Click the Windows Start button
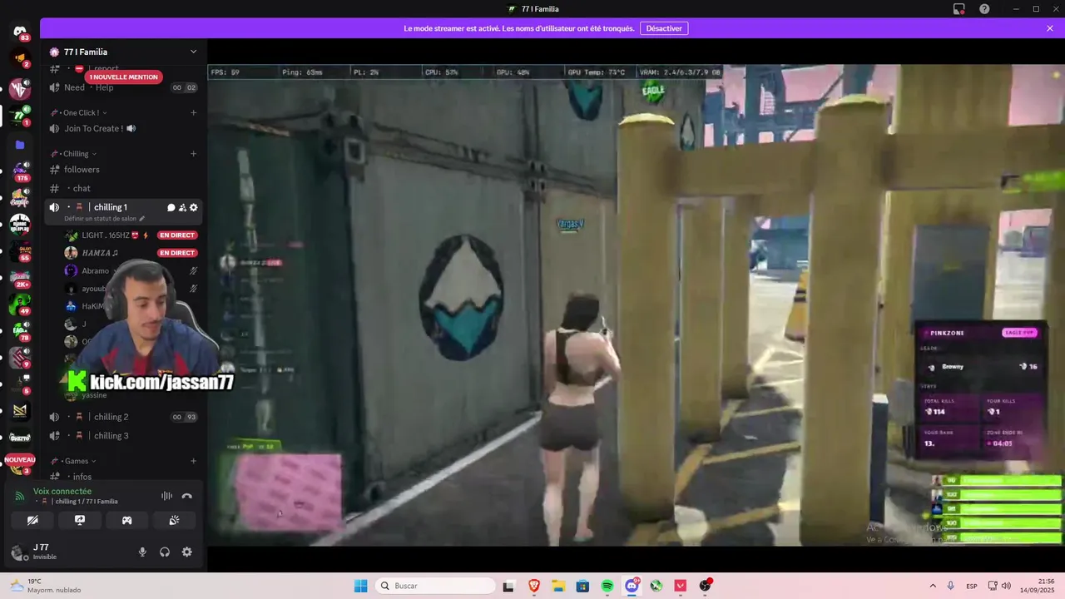 pyautogui.click(x=360, y=586)
